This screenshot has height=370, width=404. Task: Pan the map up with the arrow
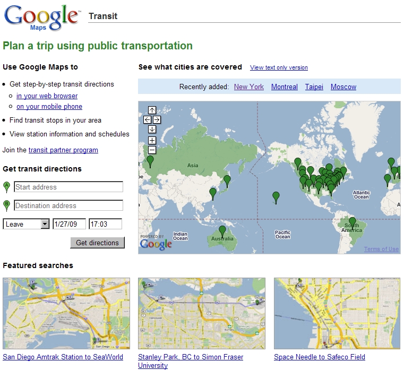click(152, 110)
